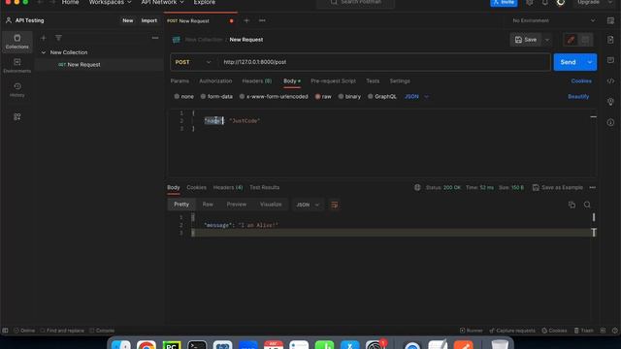This screenshot has width=621, height=349.
Task: Open the documentation icon in the right sidebar
Action: 610,40
